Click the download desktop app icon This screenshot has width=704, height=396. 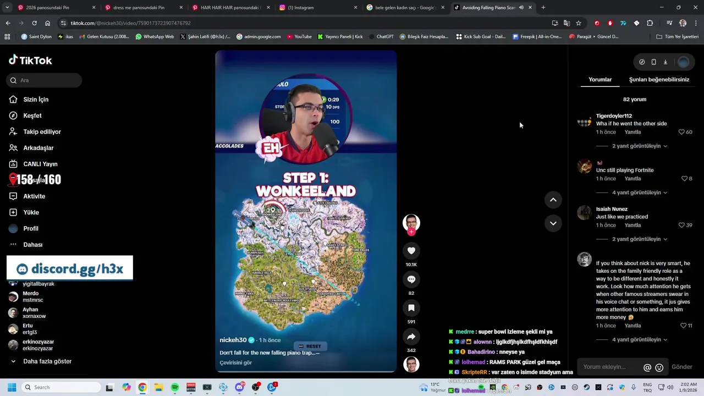665,62
